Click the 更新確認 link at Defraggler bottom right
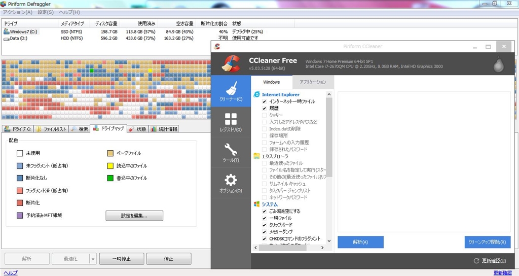Viewport: 519px width, 276px height. (502, 272)
